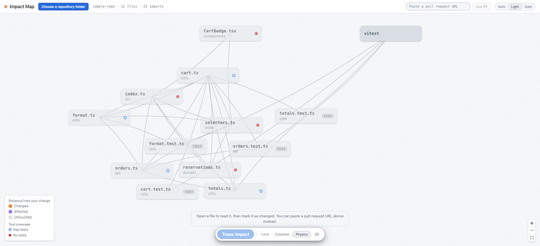
Task: Open the totals.ts node
Action: 235,191
